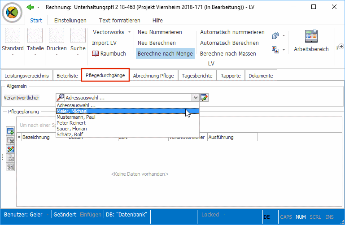The width and height of the screenshot is (345, 225).
Task: Open the Rapporte tab
Action: tap(230, 76)
